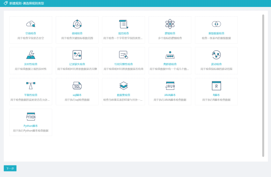Image resolution: width=271 pixels, height=177 pixels.
Task: Choose the 记录缺失检查 icon
Action: [x=77, y=55]
